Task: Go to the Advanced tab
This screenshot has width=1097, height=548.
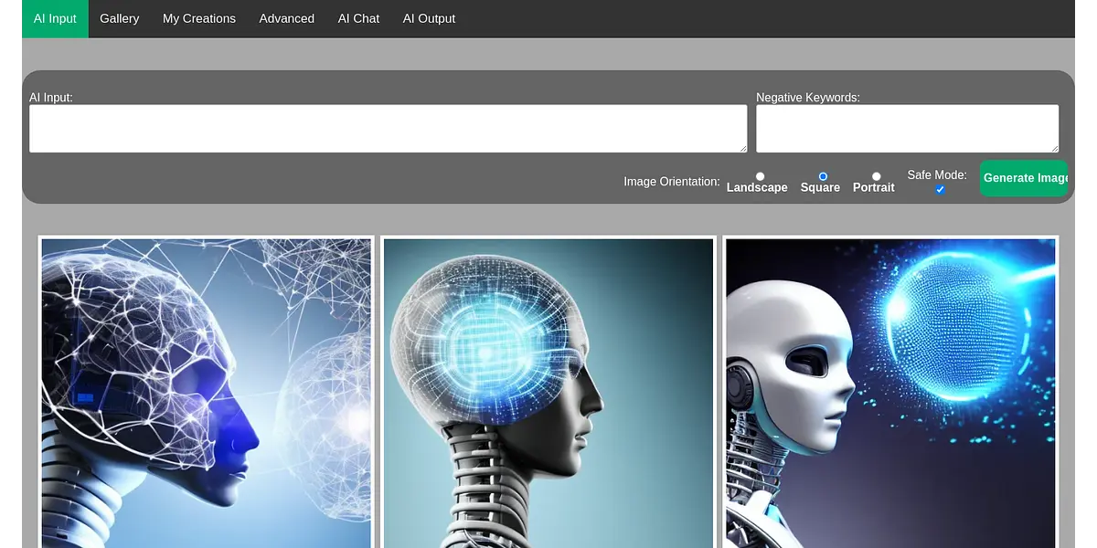Action: click(x=286, y=18)
